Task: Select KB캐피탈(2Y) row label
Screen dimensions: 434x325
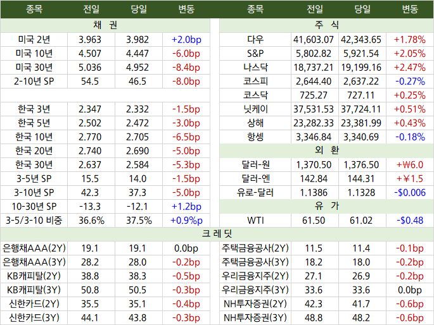Action: (34, 276)
